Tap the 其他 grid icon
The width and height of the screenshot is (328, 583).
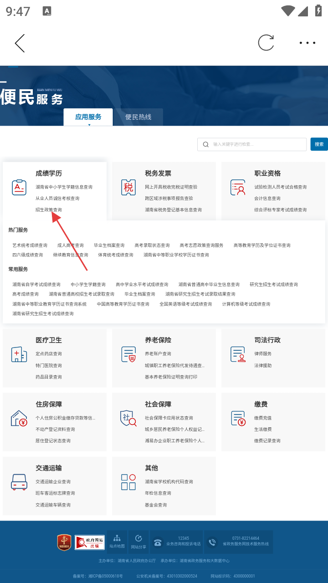click(x=128, y=482)
